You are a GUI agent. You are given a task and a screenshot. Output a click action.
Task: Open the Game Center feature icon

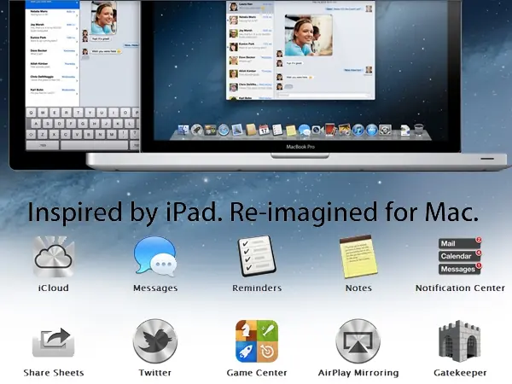click(257, 341)
